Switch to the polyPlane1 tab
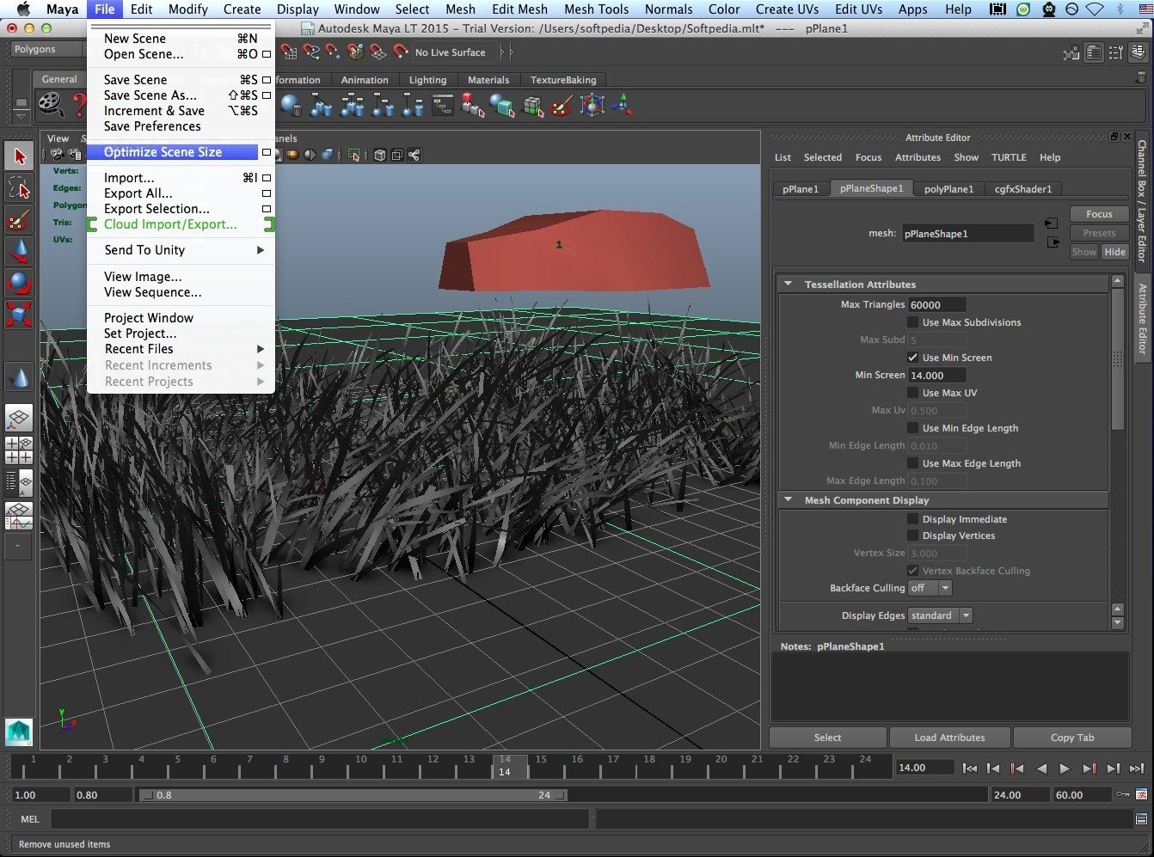This screenshot has width=1154, height=857. pos(948,189)
